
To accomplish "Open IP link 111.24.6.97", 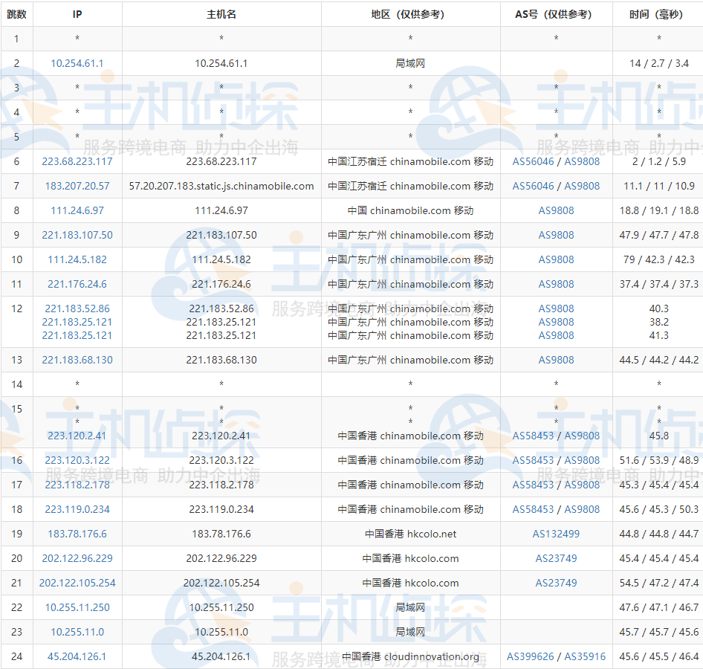I will [x=77, y=210].
